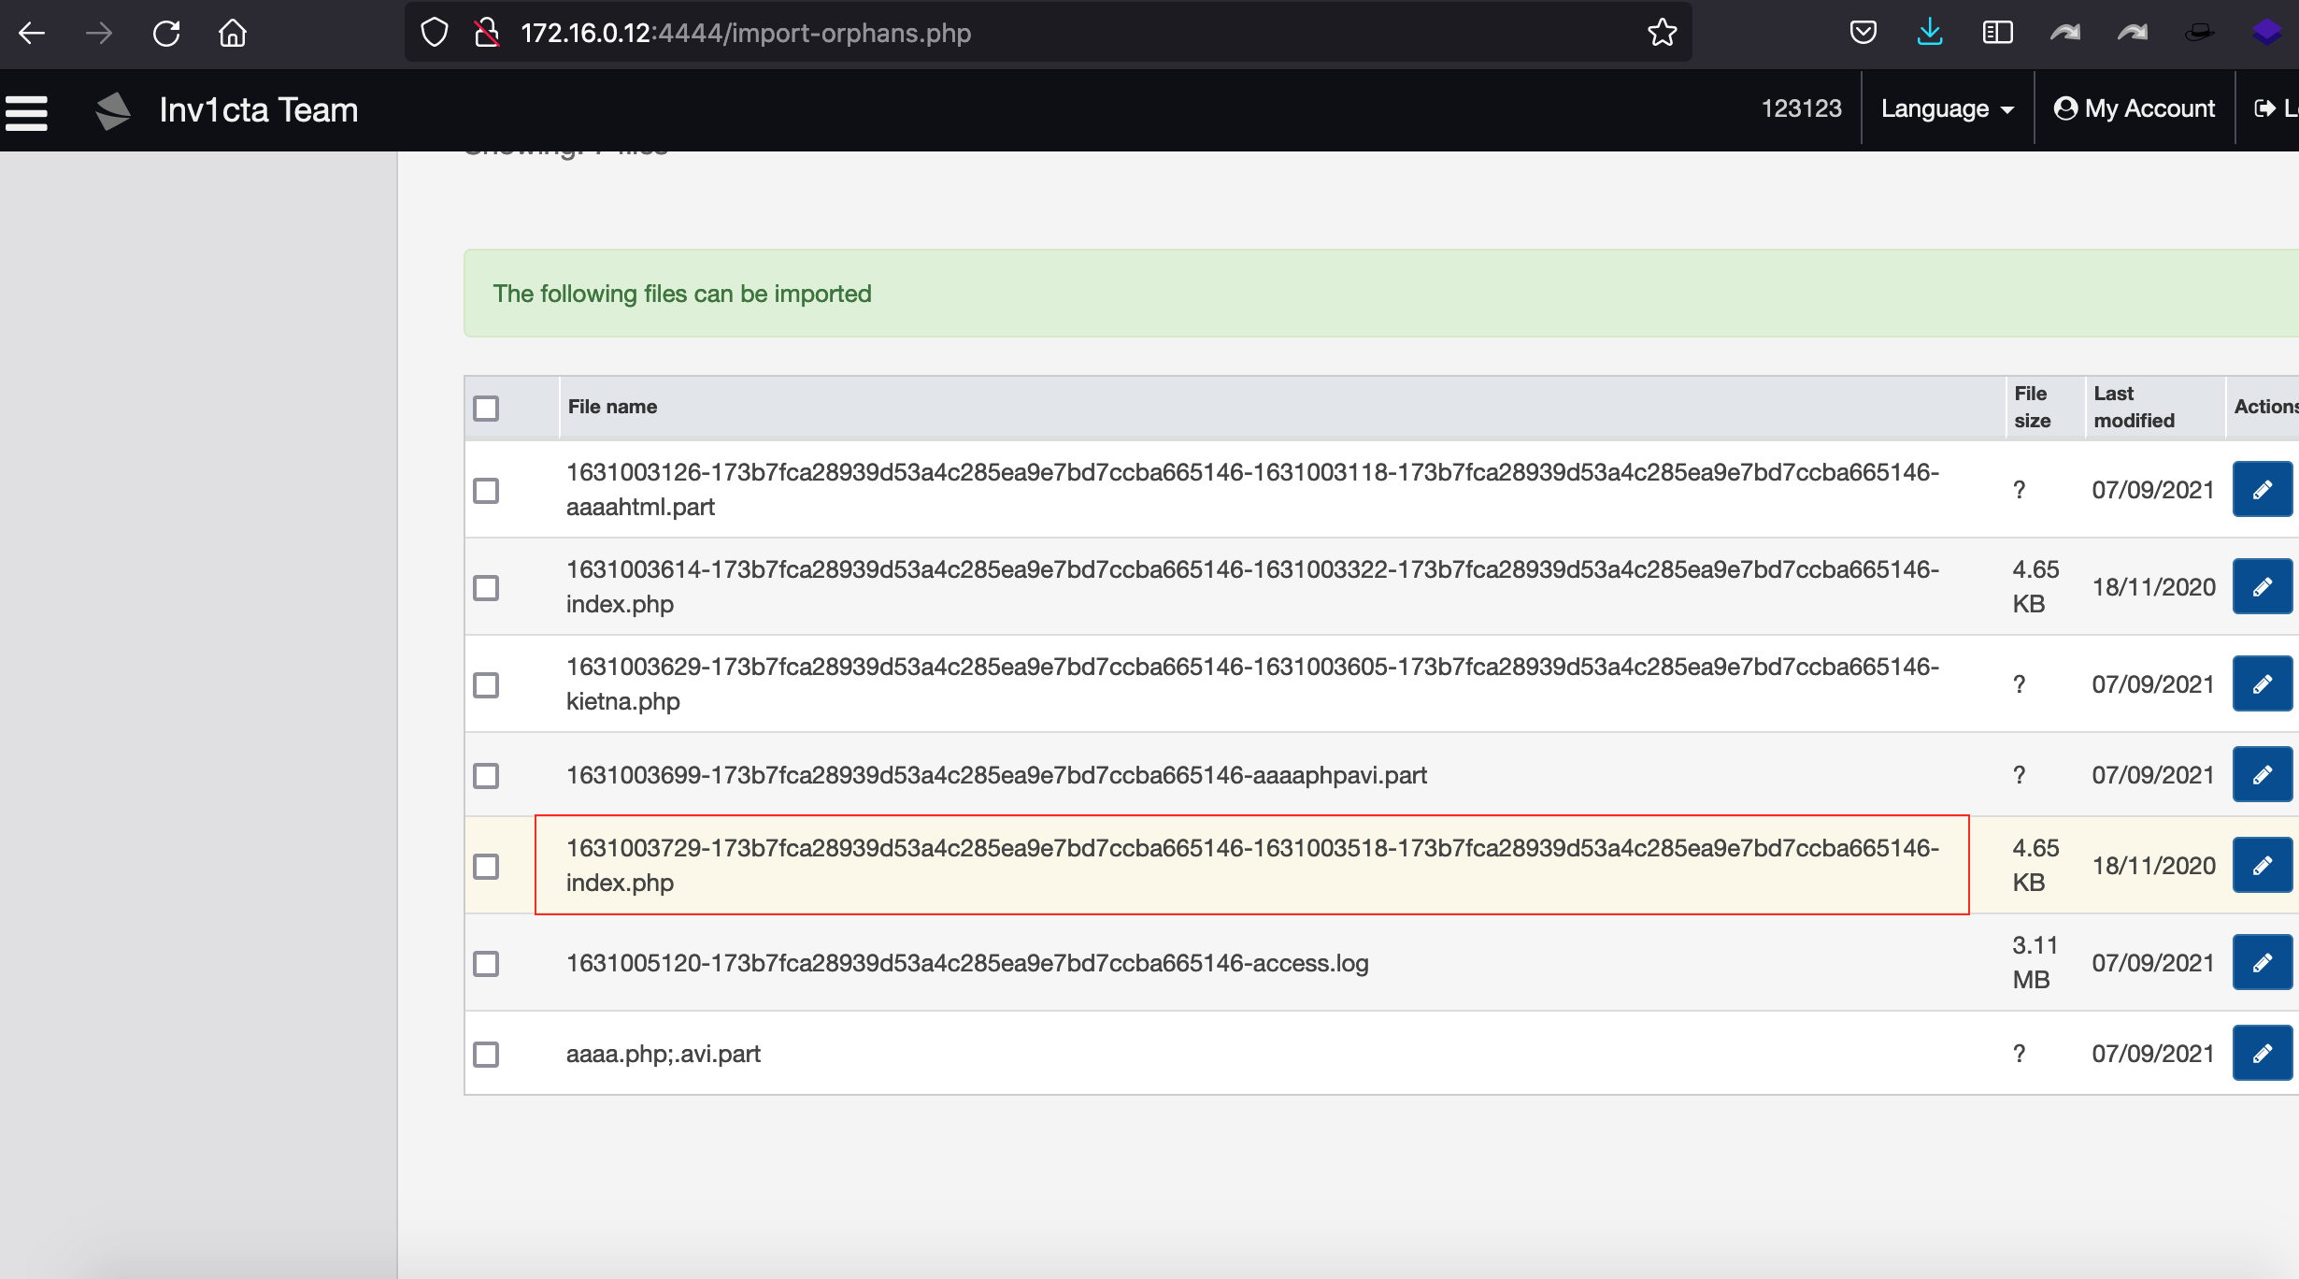Open the Wappalyzer hat extension
Image resolution: width=2299 pixels, height=1279 pixels.
(x=2198, y=33)
